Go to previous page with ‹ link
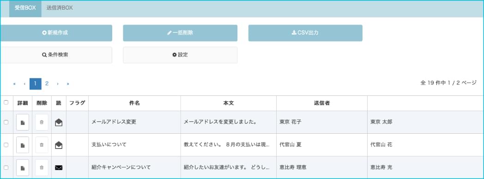The image size is (484, 179). [24, 84]
